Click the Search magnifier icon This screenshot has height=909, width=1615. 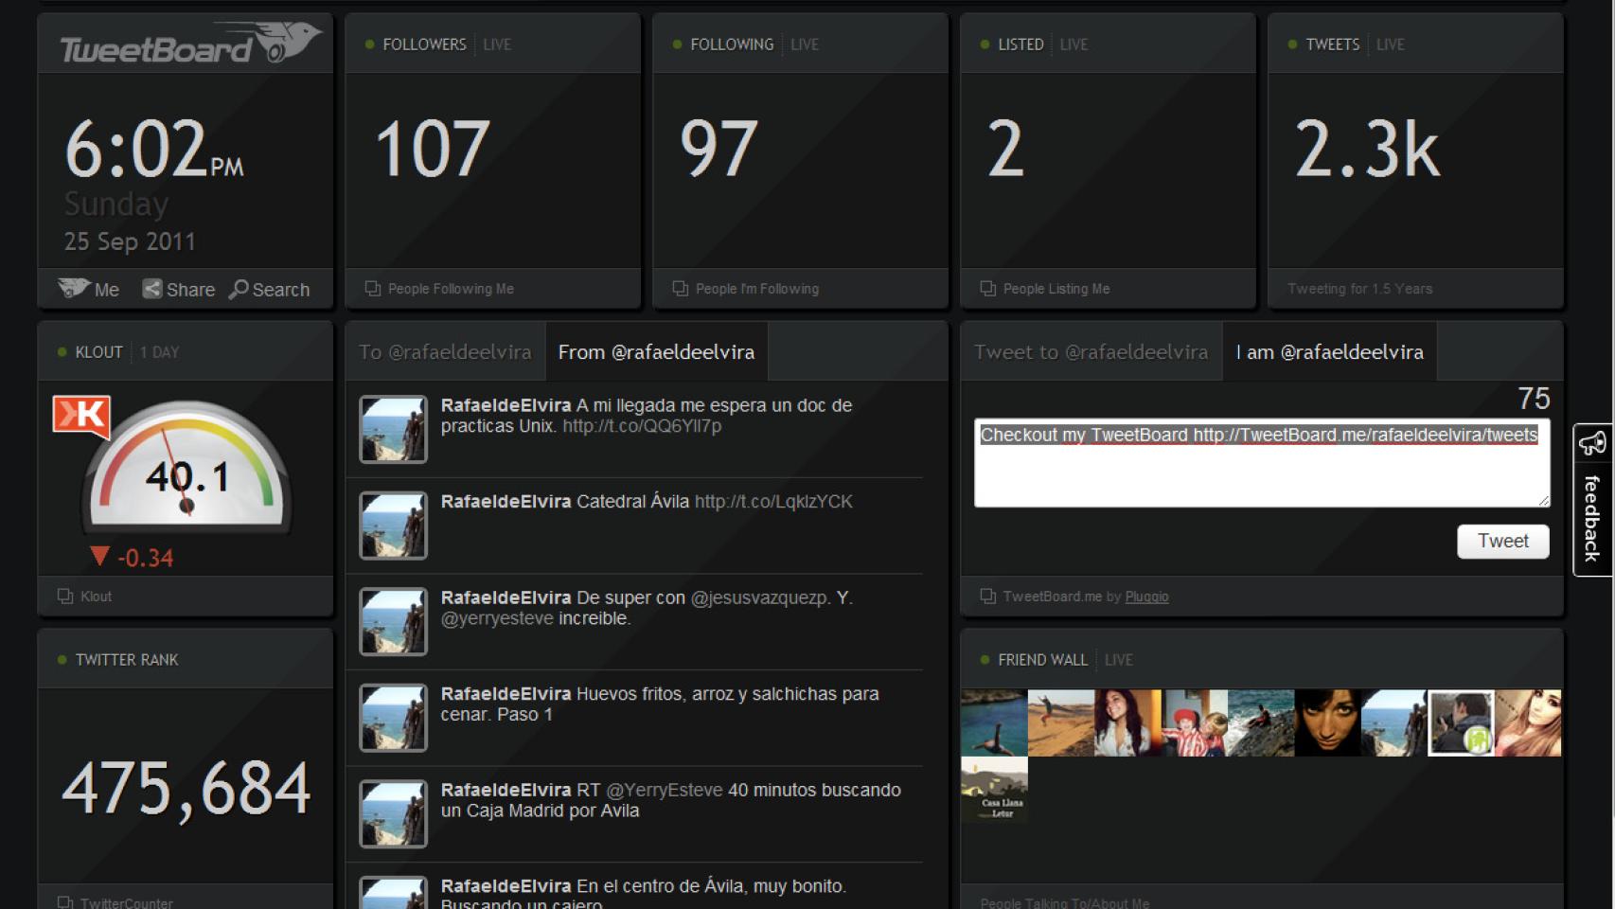click(240, 289)
